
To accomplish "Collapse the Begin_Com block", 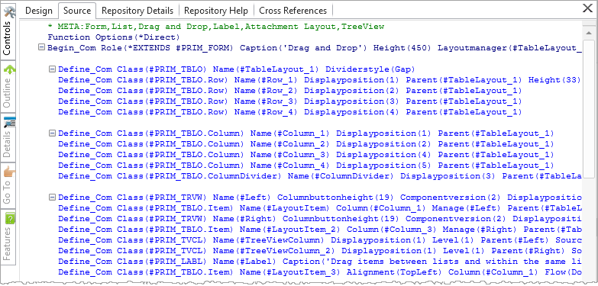I will 41,47.
